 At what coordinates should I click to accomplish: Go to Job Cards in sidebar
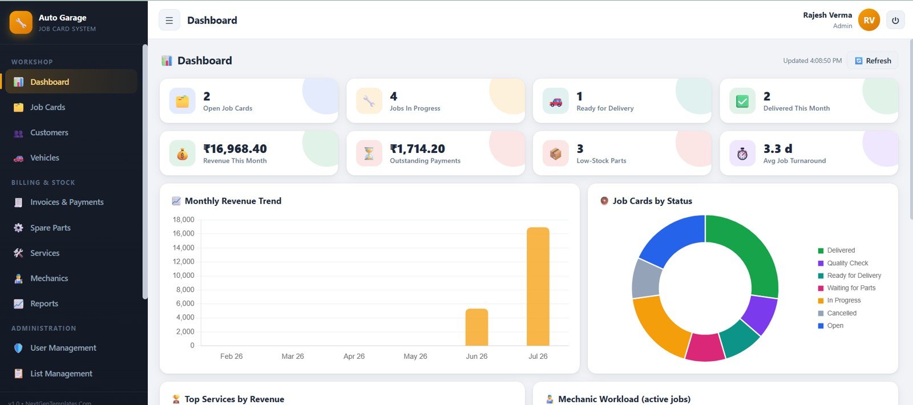pyautogui.click(x=71, y=107)
